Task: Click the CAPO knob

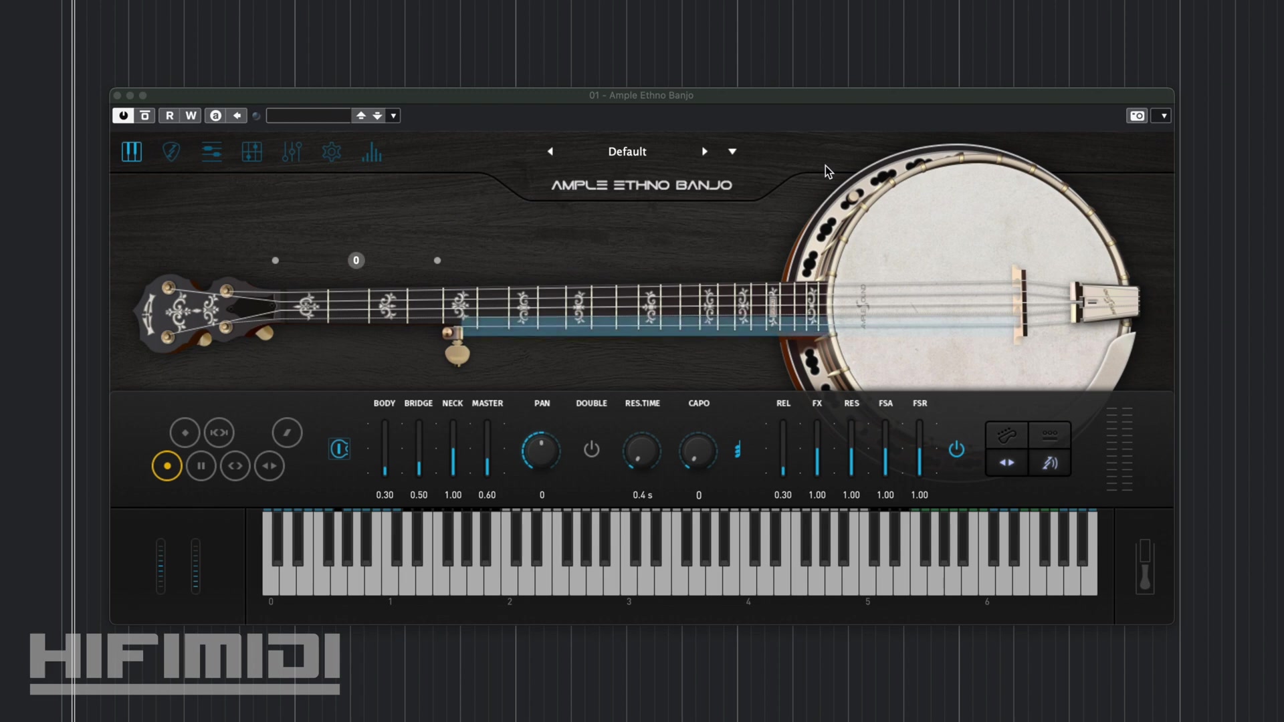Action: (698, 451)
